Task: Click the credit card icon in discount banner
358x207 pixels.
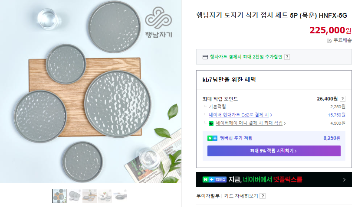Action: [205, 57]
